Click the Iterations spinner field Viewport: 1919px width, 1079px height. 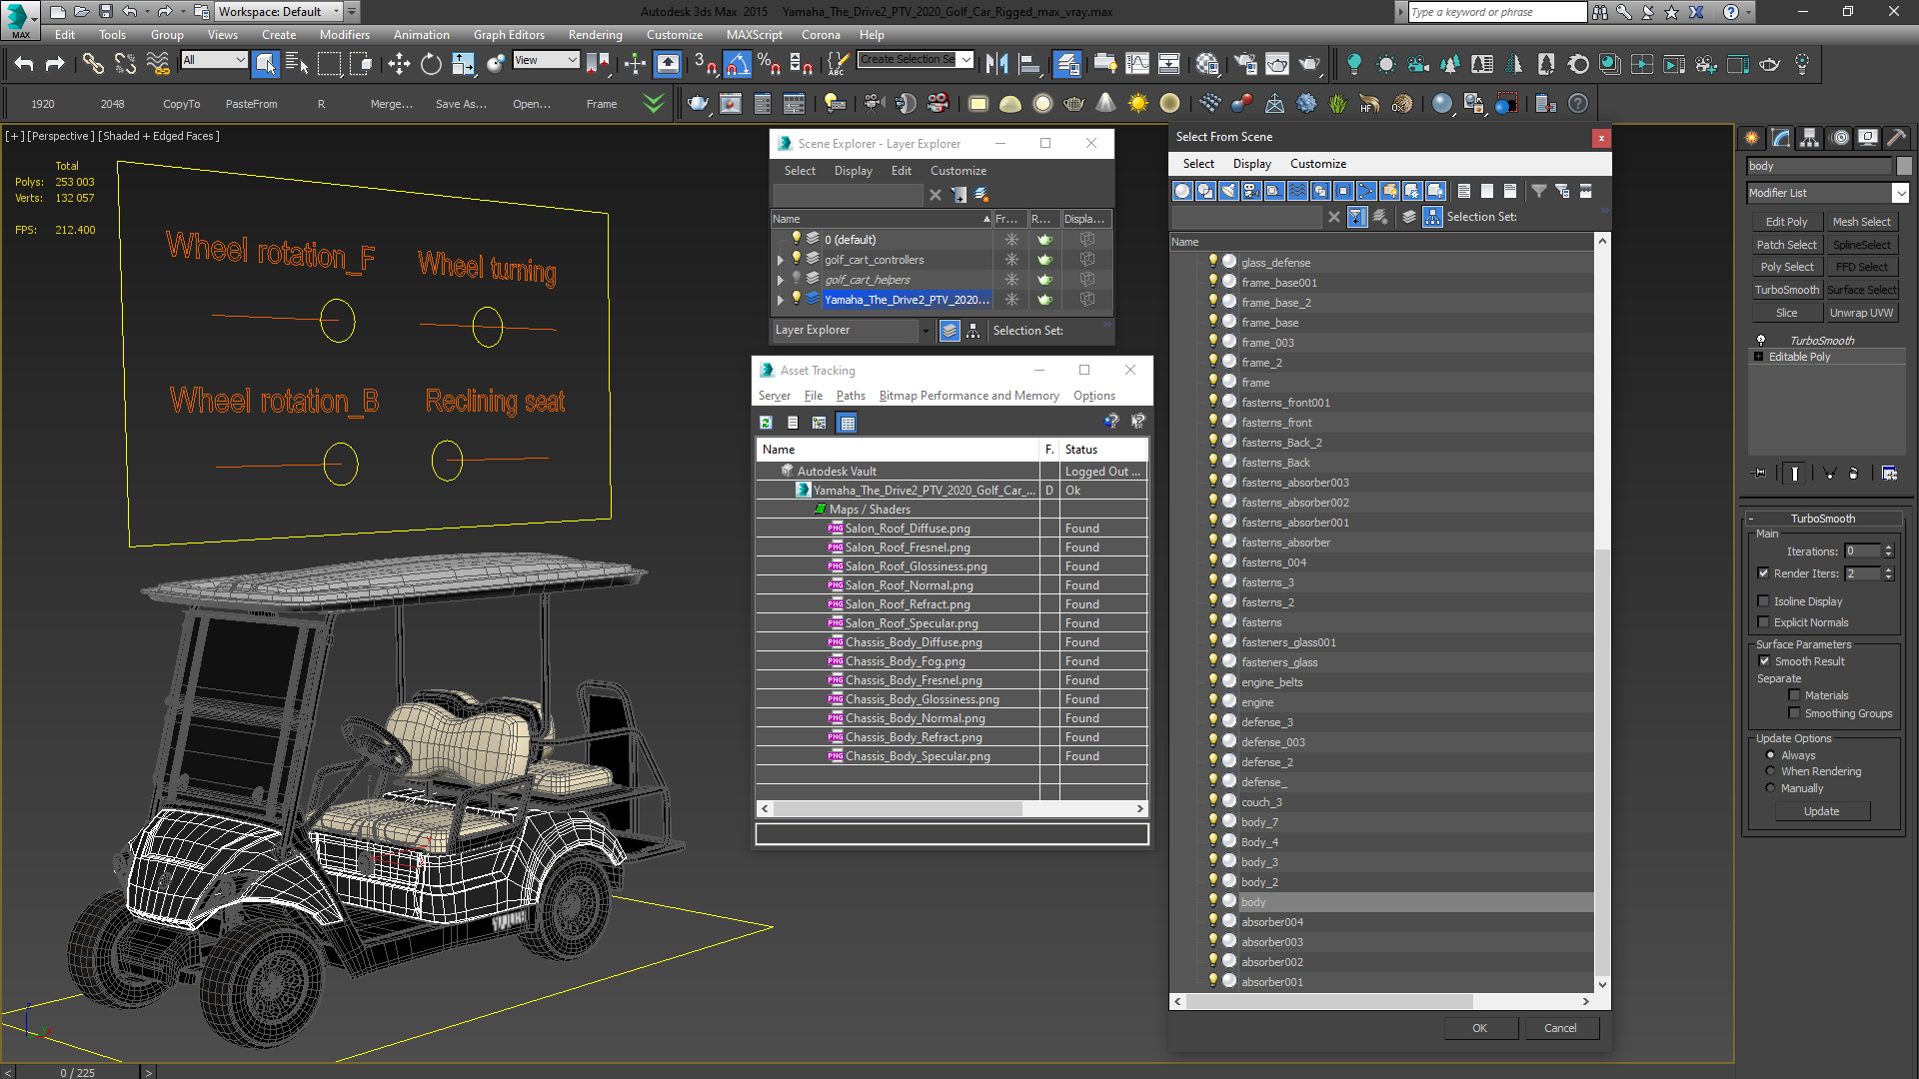point(1862,551)
